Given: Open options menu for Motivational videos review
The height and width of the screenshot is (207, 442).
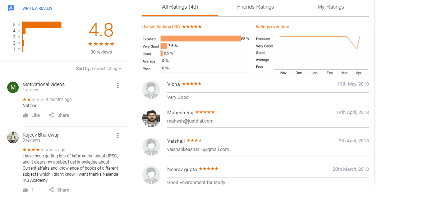Looking at the screenshot, I should [118, 85].
